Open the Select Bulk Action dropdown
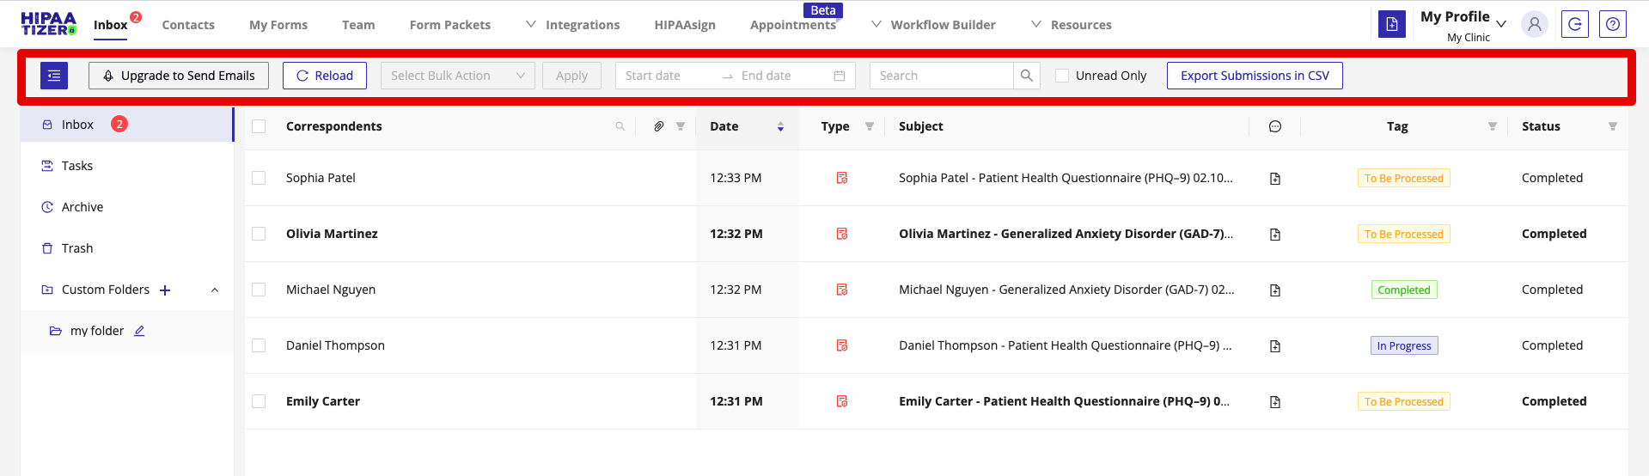This screenshot has height=476, width=1649. click(x=457, y=76)
